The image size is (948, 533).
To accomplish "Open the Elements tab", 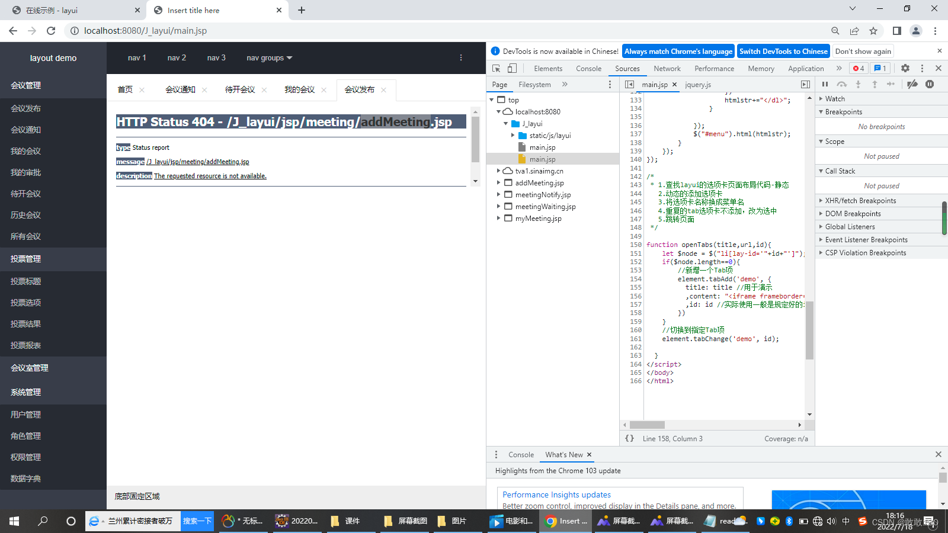I will coord(548,69).
